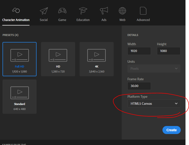The height and width of the screenshot is (145, 189).
Task: Click the 1,920 x 1,080 dimensions text
Action: pos(20,71)
